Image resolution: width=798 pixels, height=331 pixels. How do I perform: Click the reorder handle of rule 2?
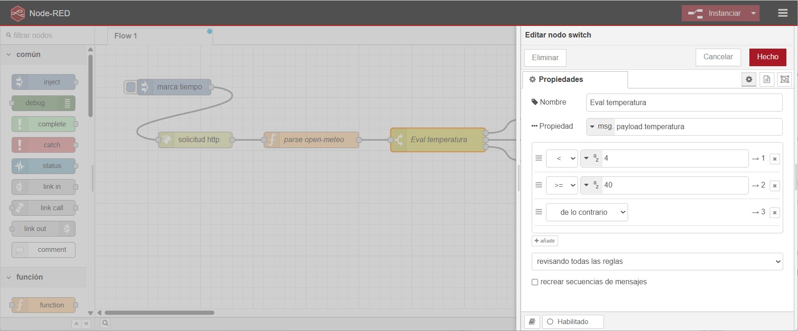click(x=539, y=185)
